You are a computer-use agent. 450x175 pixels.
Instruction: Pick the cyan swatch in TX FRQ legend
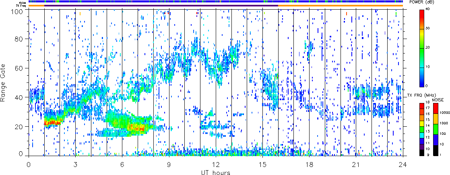pos(422,136)
